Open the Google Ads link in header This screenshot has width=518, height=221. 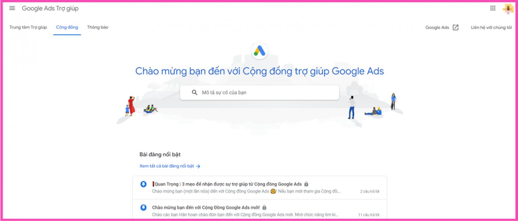pos(437,28)
